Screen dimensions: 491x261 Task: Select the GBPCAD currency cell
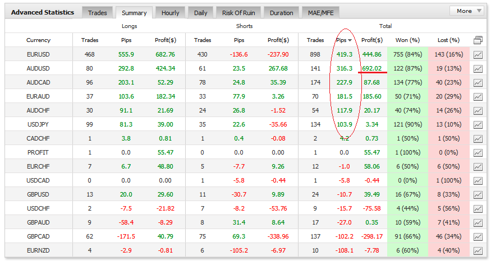click(x=38, y=236)
